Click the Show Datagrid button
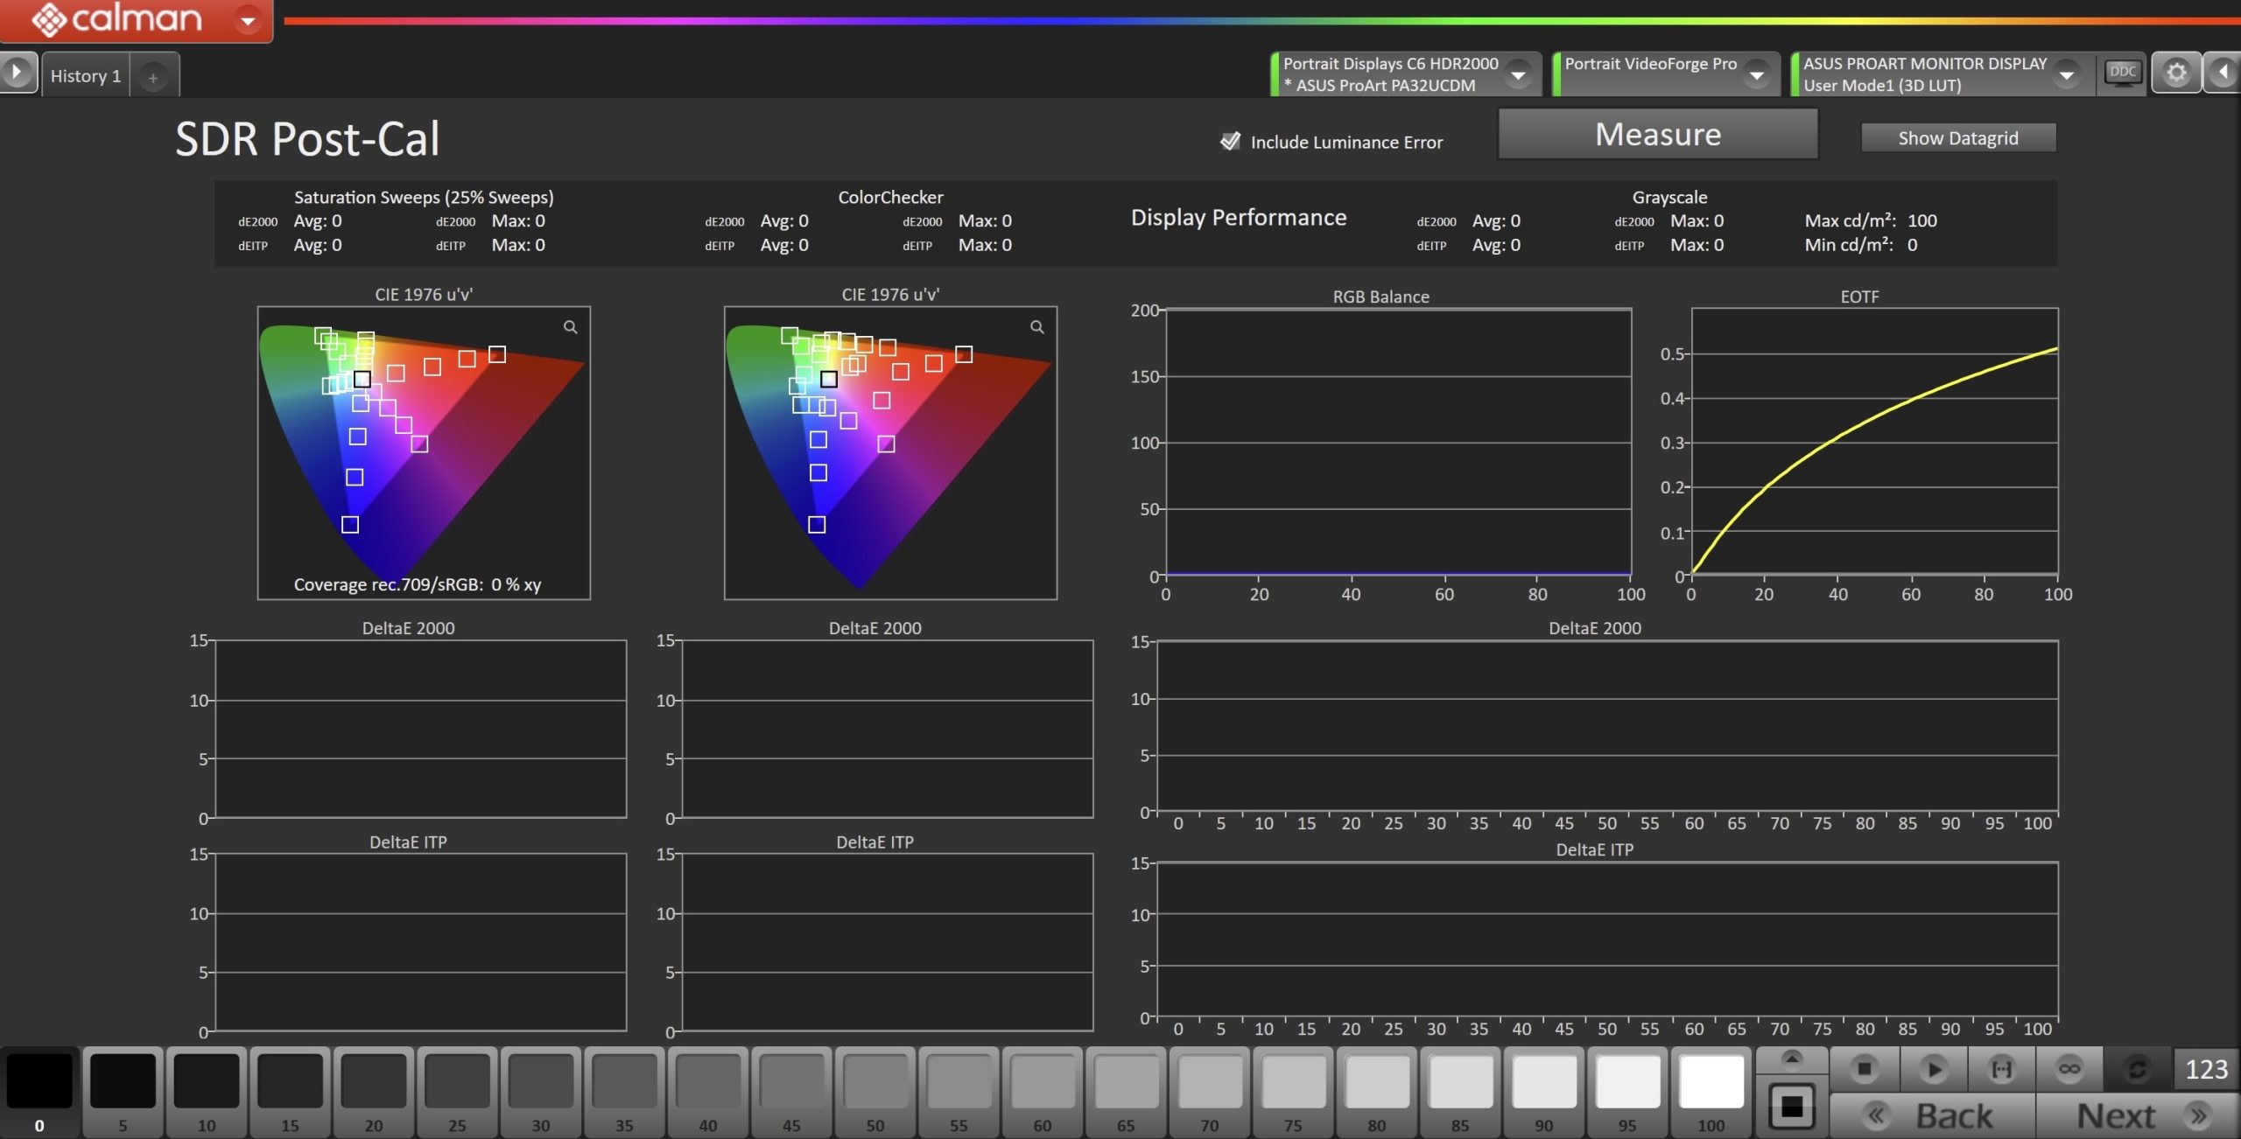The height and width of the screenshot is (1139, 2241). pos(1957,138)
